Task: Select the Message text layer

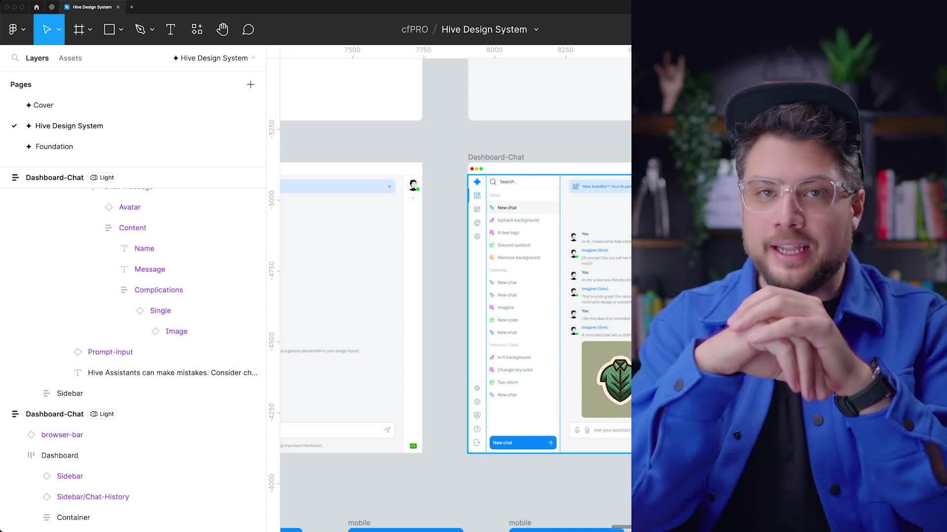Action: click(x=150, y=269)
